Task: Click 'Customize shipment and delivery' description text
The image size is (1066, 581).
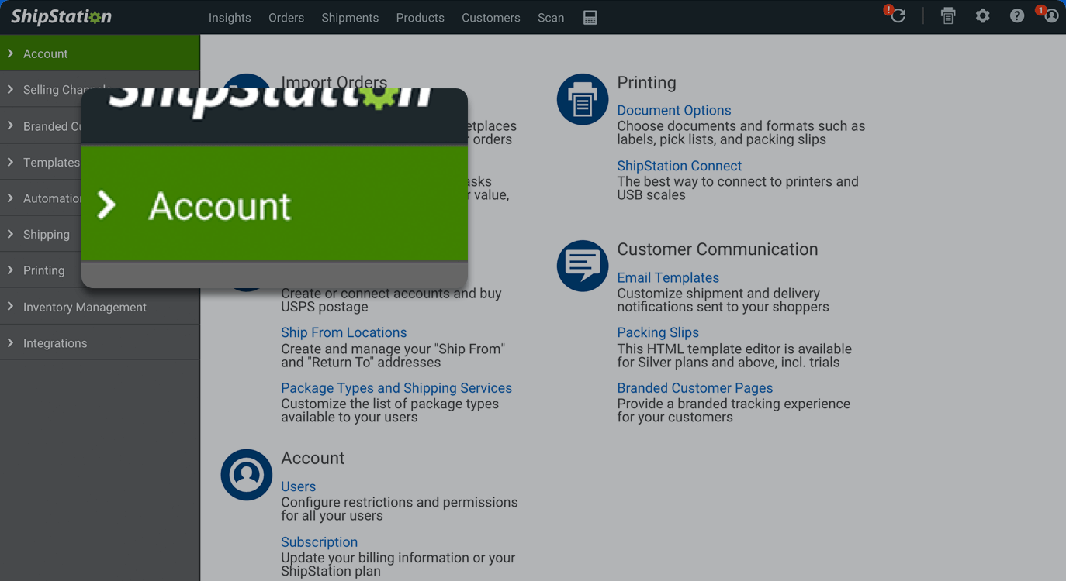Action: [x=718, y=294]
